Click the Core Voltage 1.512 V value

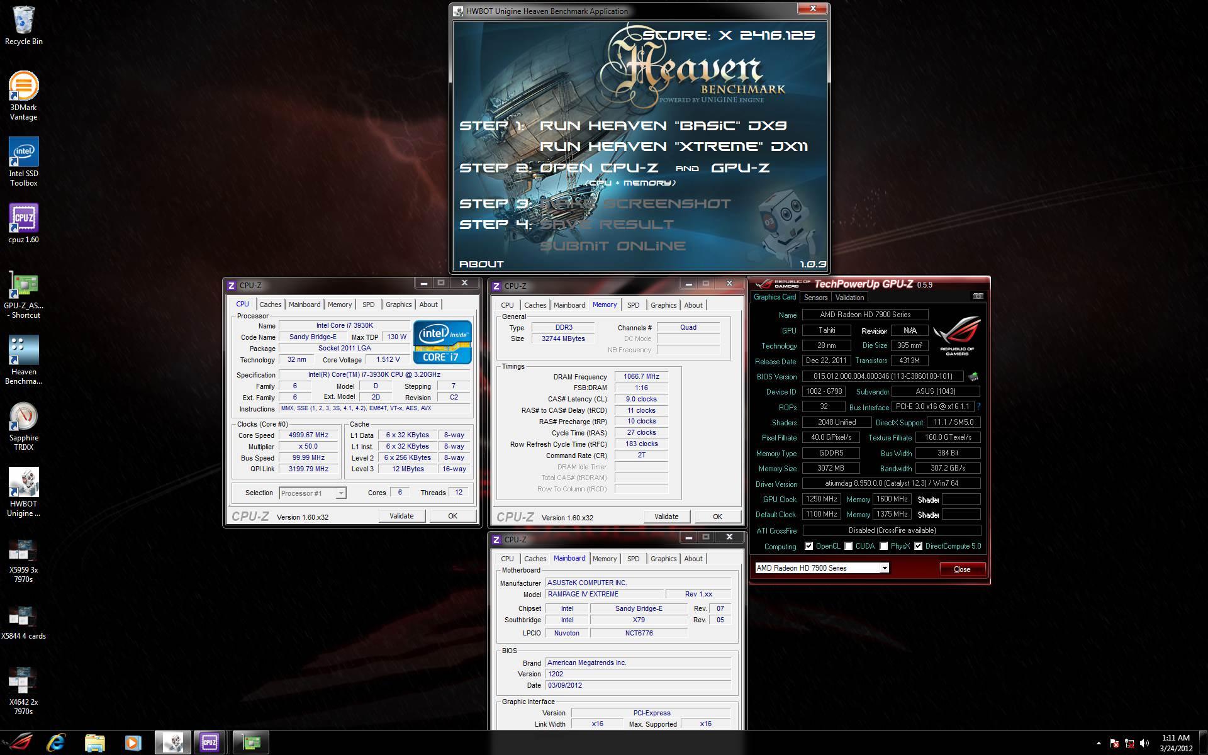[388, 360]
